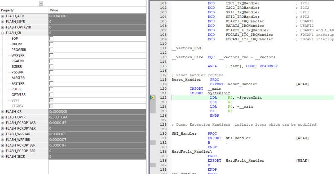The image size is (334, 174).
Task: Collapse the FLASH_SR register
Action: click(2, 33)
